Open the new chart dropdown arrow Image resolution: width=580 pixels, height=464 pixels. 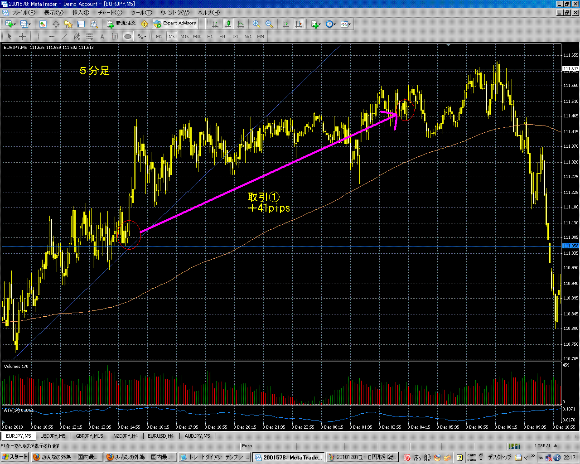[14, 24]
